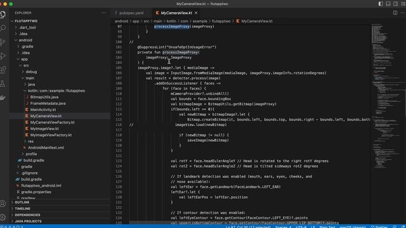Image resolution: width=406 pixels, height=228 pixels.
Task: Open editor more actions ellipsis
Action: tap(403, 13)
